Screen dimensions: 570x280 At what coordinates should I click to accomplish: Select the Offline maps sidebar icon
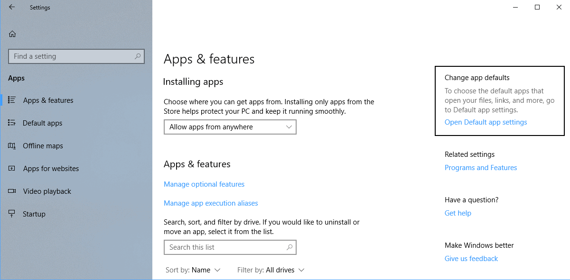click(x=12, y=145)
